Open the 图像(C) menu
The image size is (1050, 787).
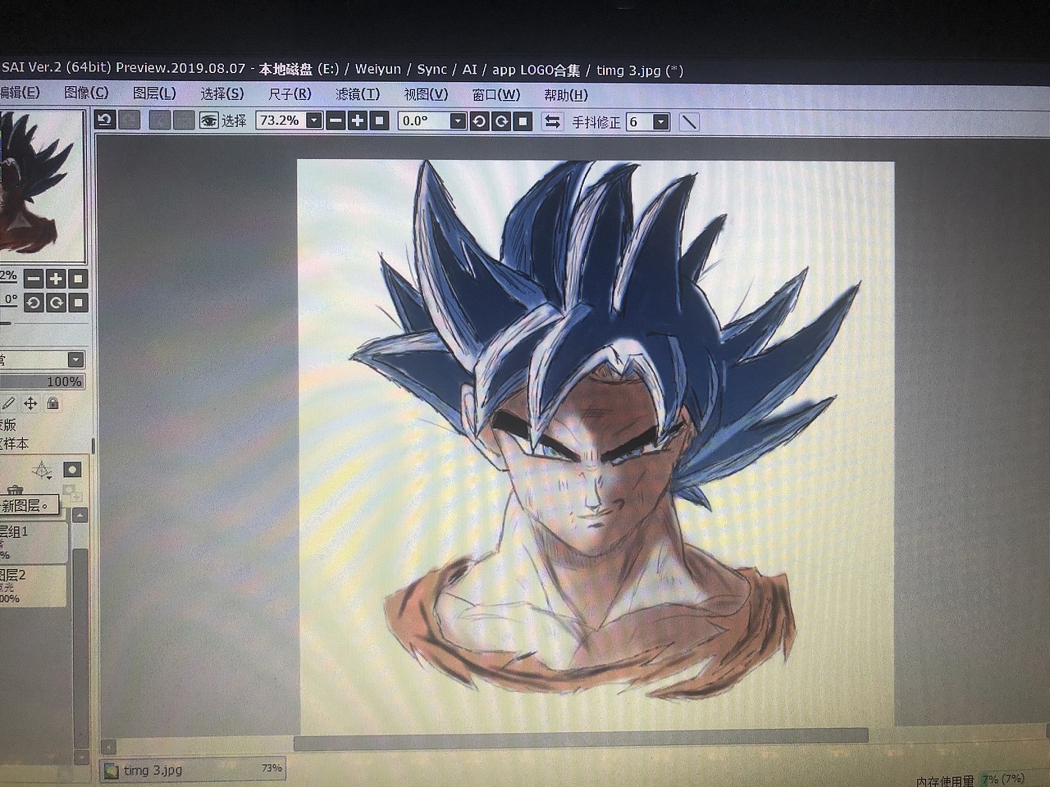tap(86, 93)
